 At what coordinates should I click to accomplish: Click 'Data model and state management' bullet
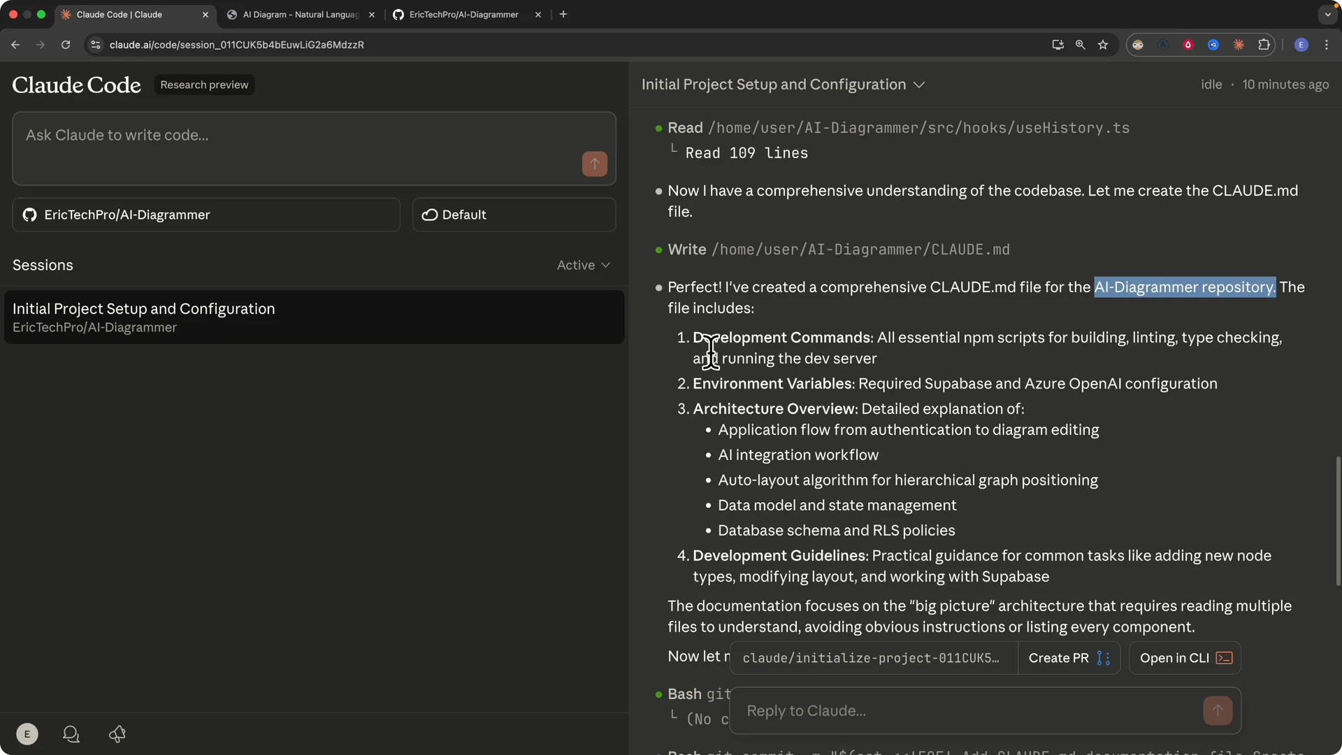pos(837,505)
